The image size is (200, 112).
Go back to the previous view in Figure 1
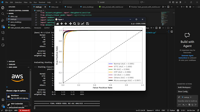[x=62, y=24]
